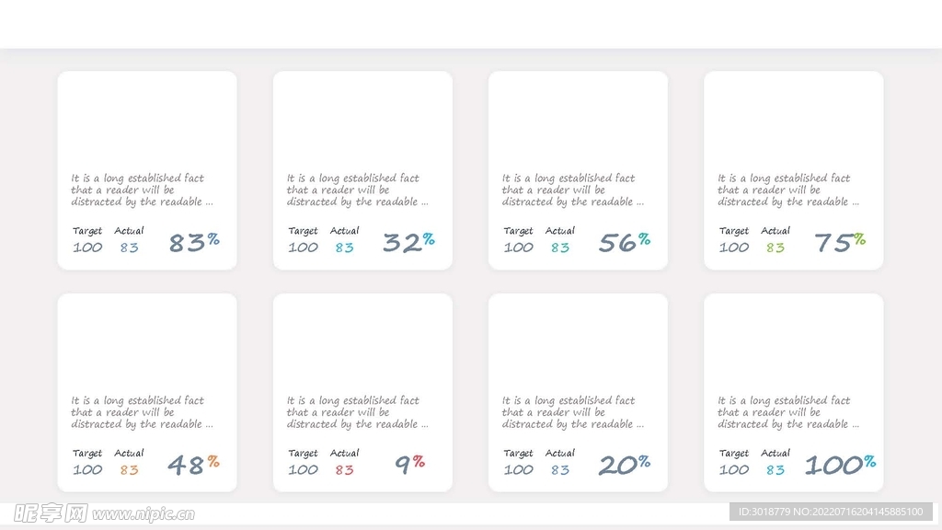Click the red Actual value 83 in 9% card

pos(344,470)
